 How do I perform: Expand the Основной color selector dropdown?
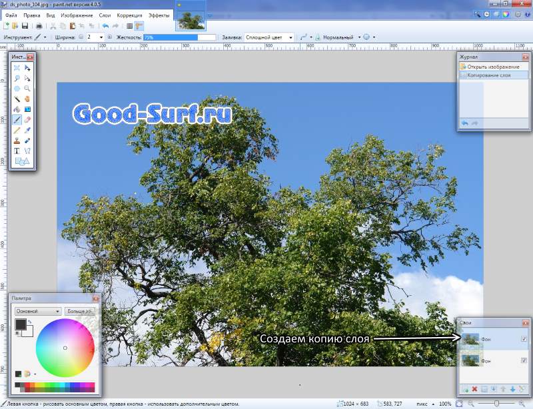pos(38,311)
